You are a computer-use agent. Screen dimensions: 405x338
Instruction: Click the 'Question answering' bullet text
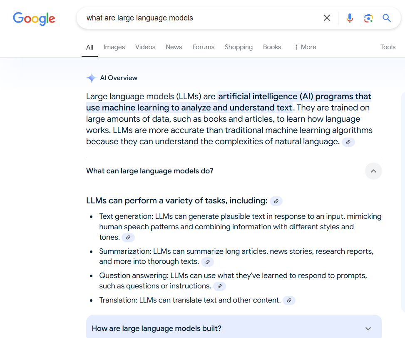point(233,281)
